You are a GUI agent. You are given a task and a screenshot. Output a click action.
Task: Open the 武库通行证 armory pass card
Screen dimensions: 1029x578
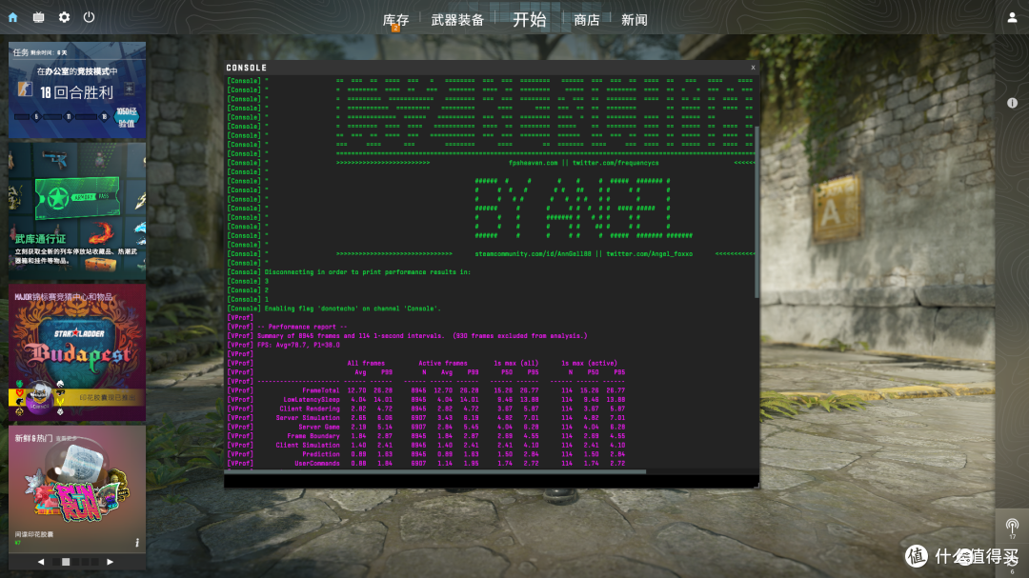[77, 209]
